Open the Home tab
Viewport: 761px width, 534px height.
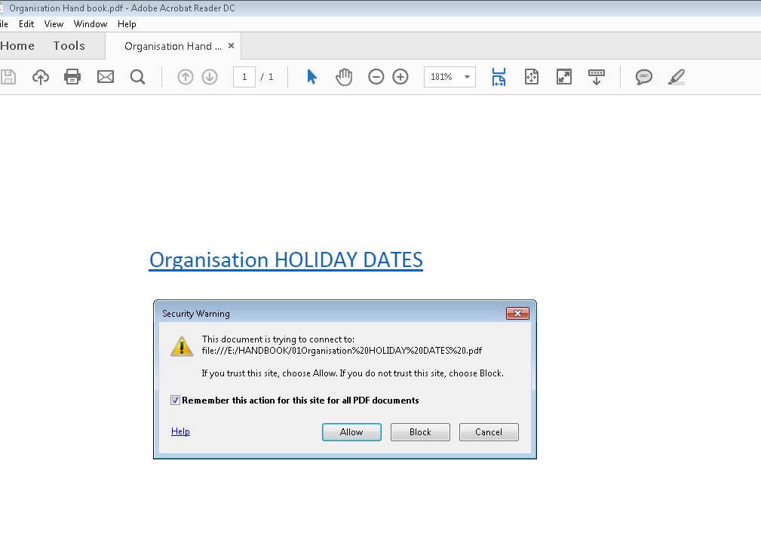[x=17, y=45]
